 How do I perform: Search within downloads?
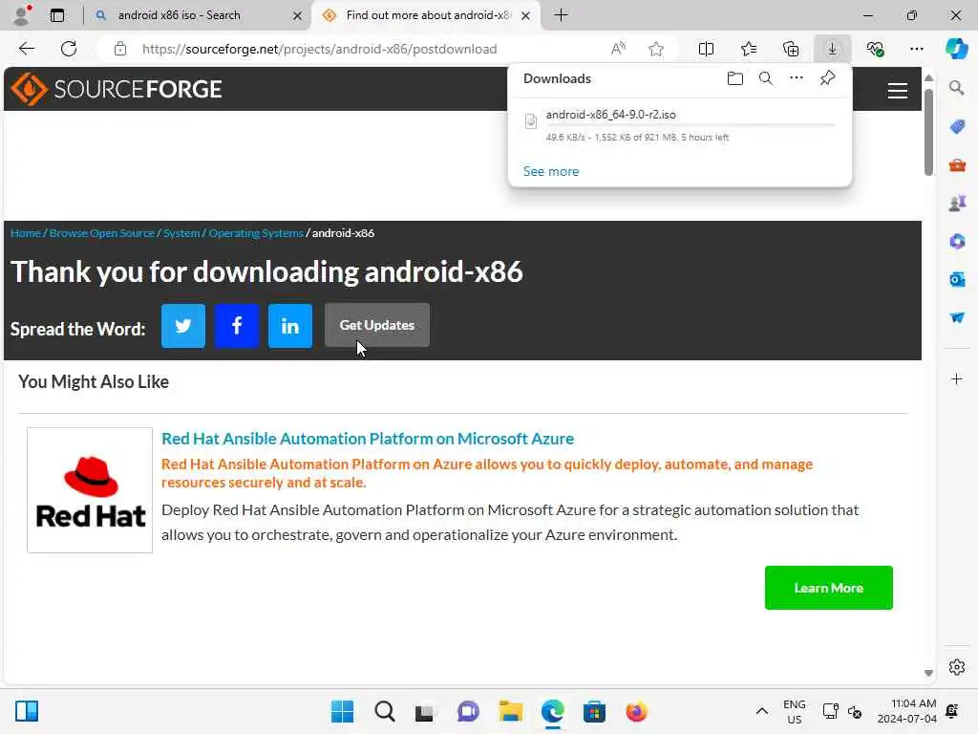point(766,78)
